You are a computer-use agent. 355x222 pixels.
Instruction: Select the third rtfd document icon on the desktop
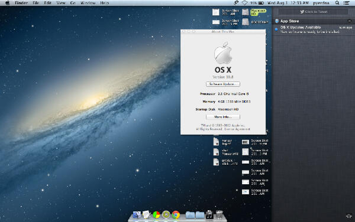click(x=216, y=162)
